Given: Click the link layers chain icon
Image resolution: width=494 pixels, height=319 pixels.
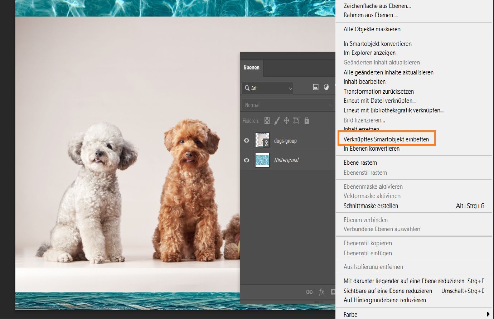Looking at the screenshot, I should [309, 292].
